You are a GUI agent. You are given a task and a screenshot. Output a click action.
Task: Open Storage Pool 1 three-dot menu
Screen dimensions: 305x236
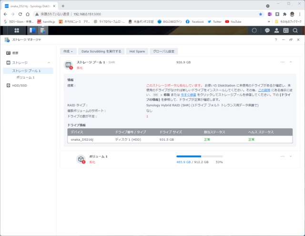click(x=283, y=62)
